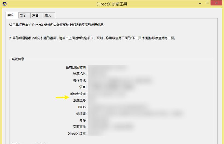This screenshot has width=224, height=144.
Task: Click the 处理器 label
Action: pyautogui.click(x=81, y=114)
